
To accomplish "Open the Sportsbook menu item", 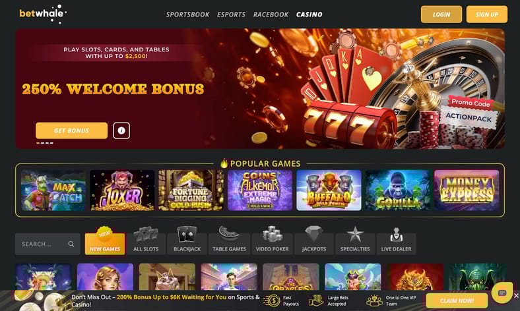I will tap(187, 14).
